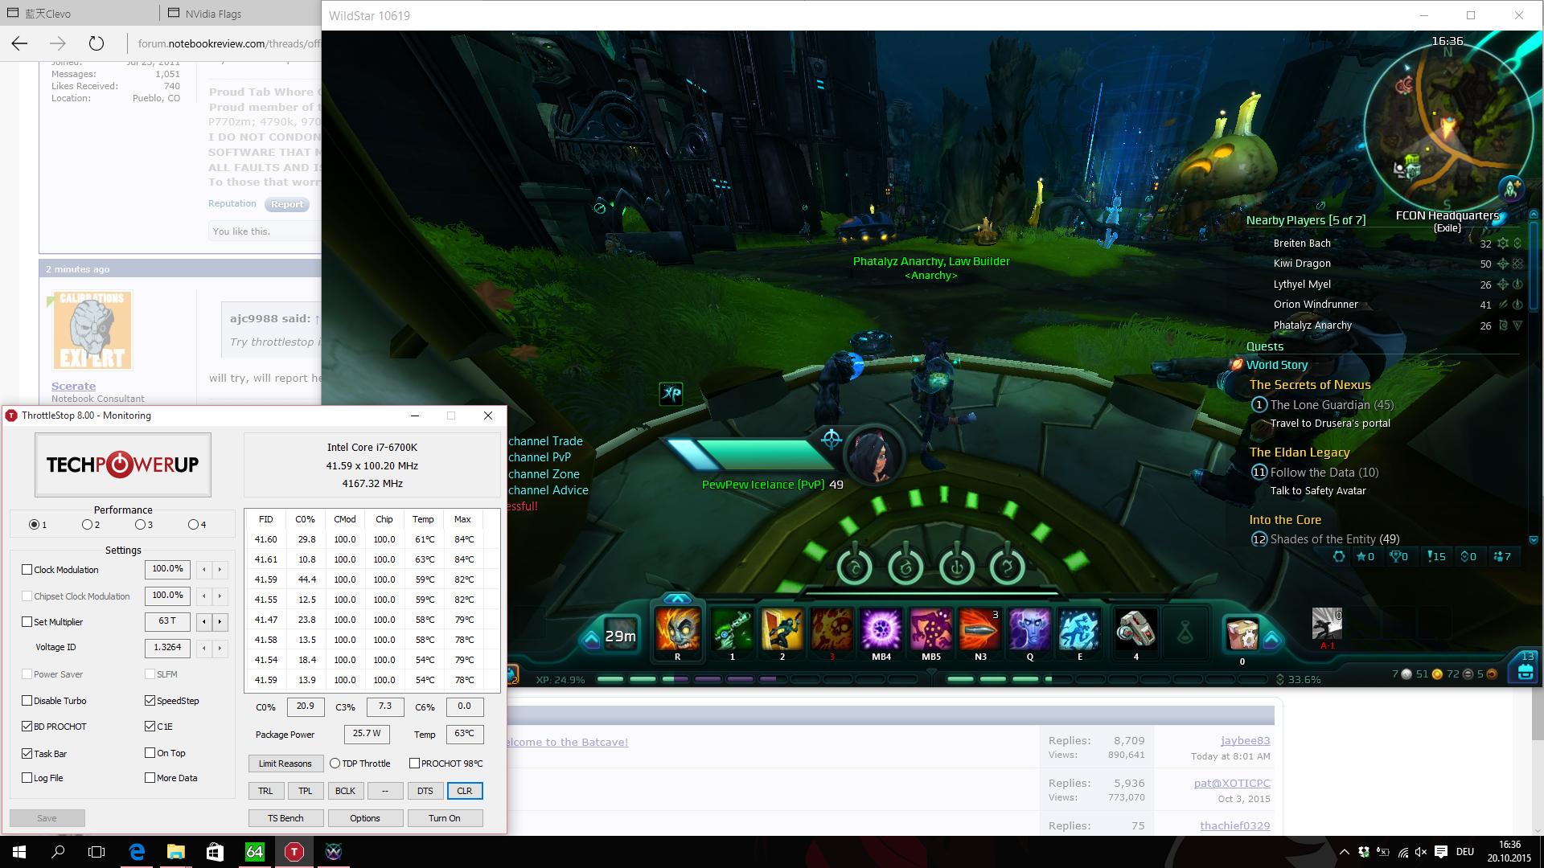The image size is (1544, 868).
Task: Expand arrow left of mount timer
Action: point(592,638)
